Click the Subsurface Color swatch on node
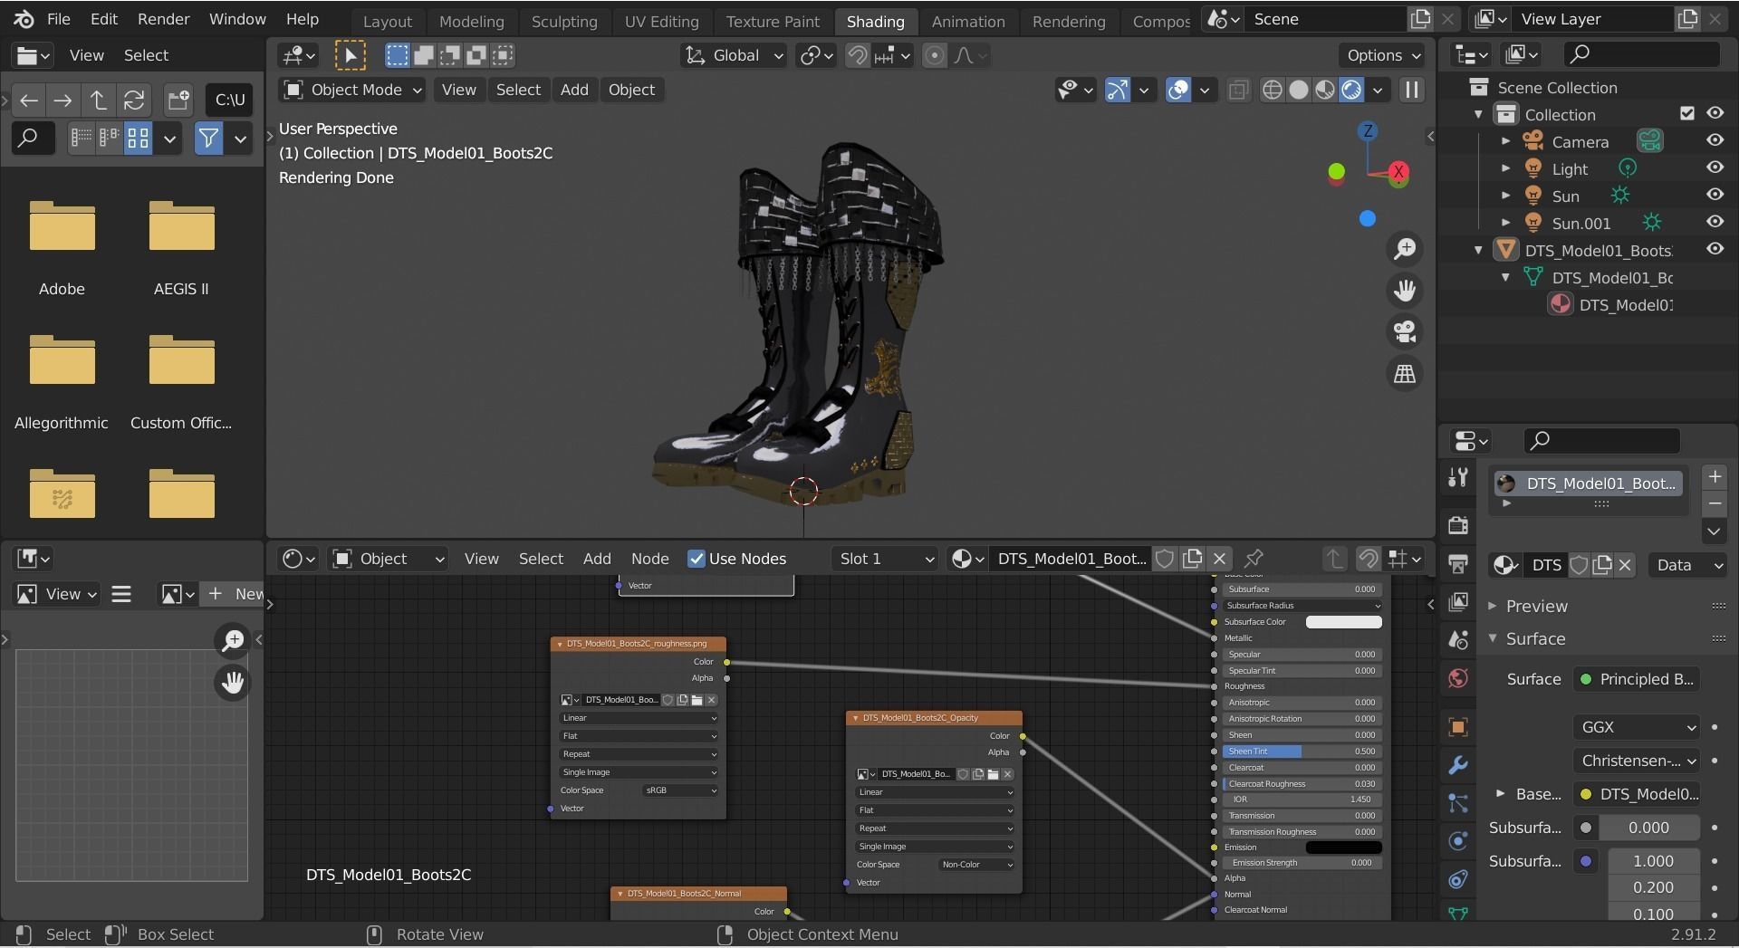This screenshot has width=1739, height=948. click(1343, 622)
